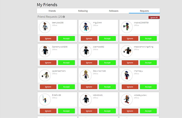Ignore thepokemonkingofking's friend request

pyautogui.click(x=130, y=63)
